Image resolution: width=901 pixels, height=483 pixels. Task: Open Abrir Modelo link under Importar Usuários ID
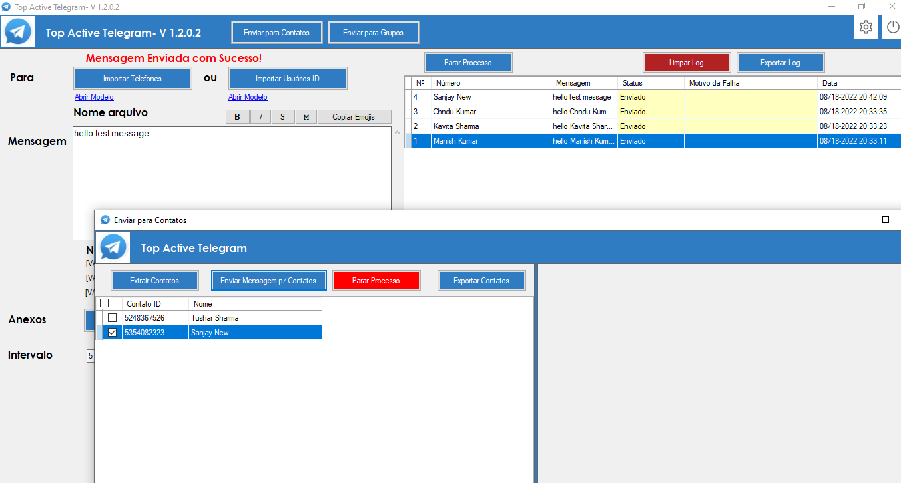(248, 97)
